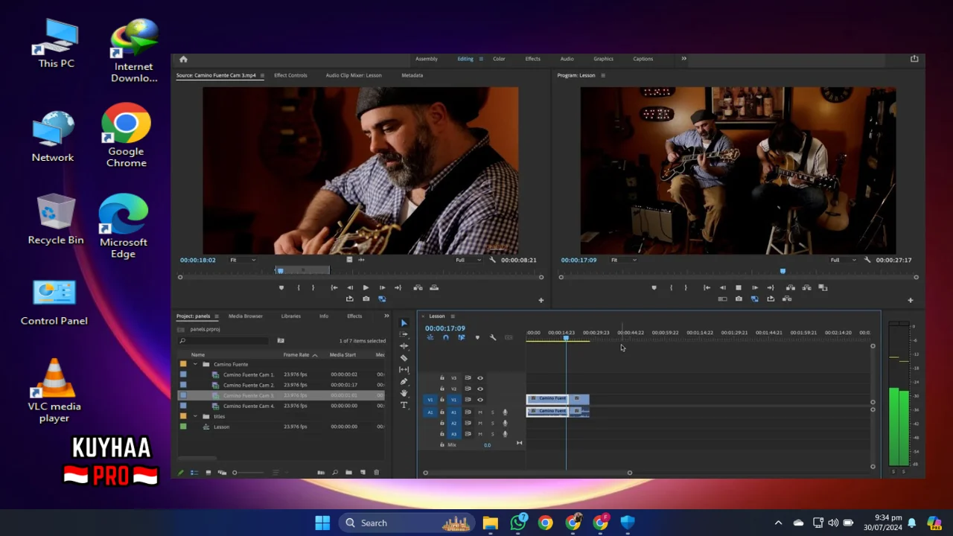Switch to the Graphics workspace
Screen dimensions: 953x536
click(603, 59)
